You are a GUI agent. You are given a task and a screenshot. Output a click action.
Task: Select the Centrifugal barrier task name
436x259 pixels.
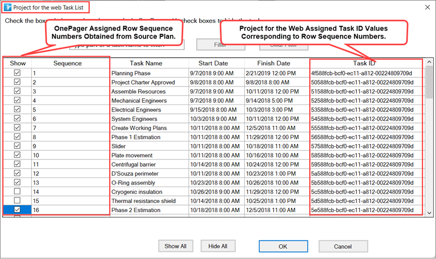pos(134,164)
